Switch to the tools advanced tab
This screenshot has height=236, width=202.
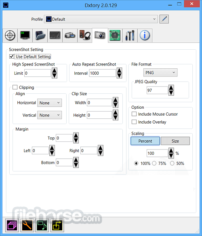click(x=130, y=36)
